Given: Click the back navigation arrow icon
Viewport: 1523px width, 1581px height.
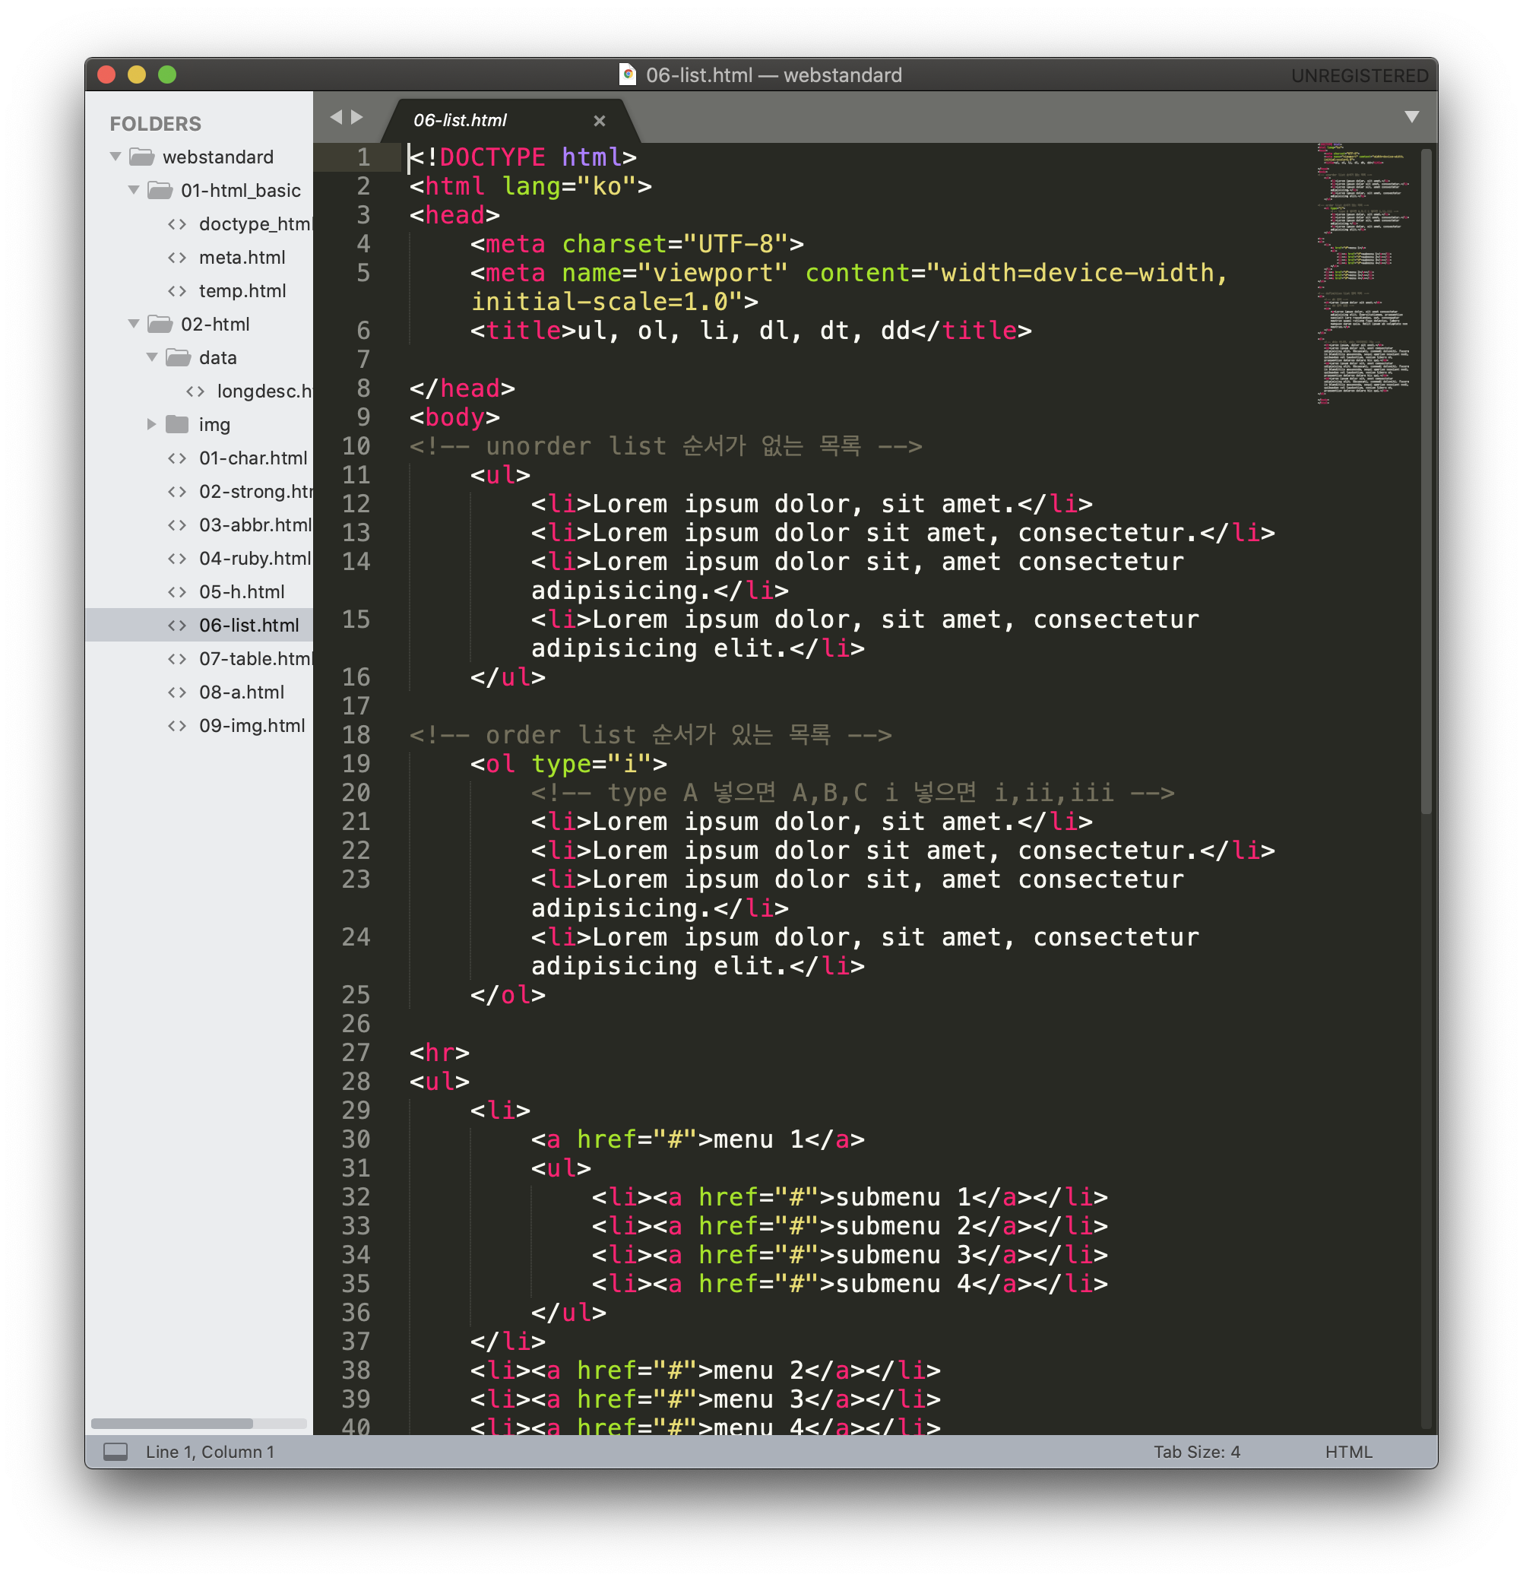Looking at the screenshot, I should [337, 117].
